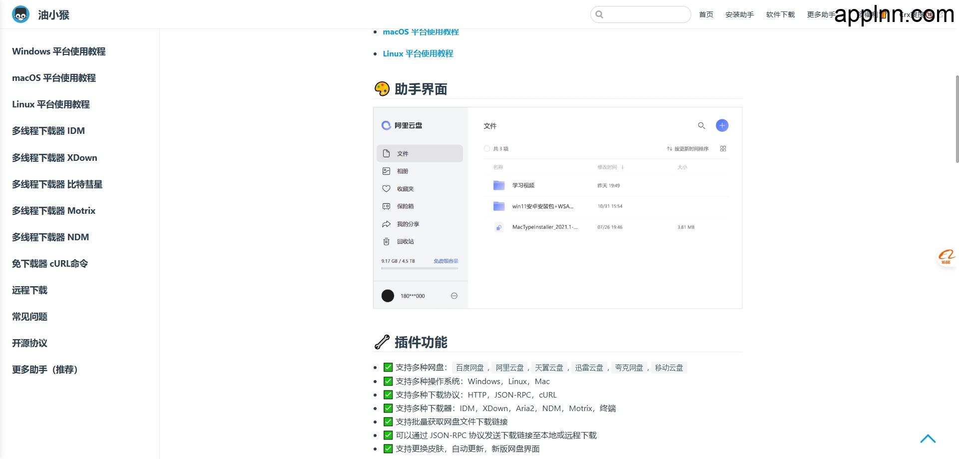Image resolution: width=959 pixels, height=459 pixels.
Task: Open the 我的分享 share icon entry
Action: (x=386, y=224)
